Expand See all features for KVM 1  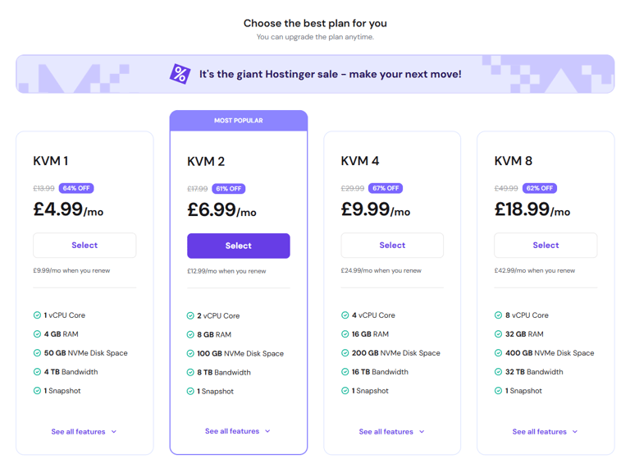coord(84,432)
